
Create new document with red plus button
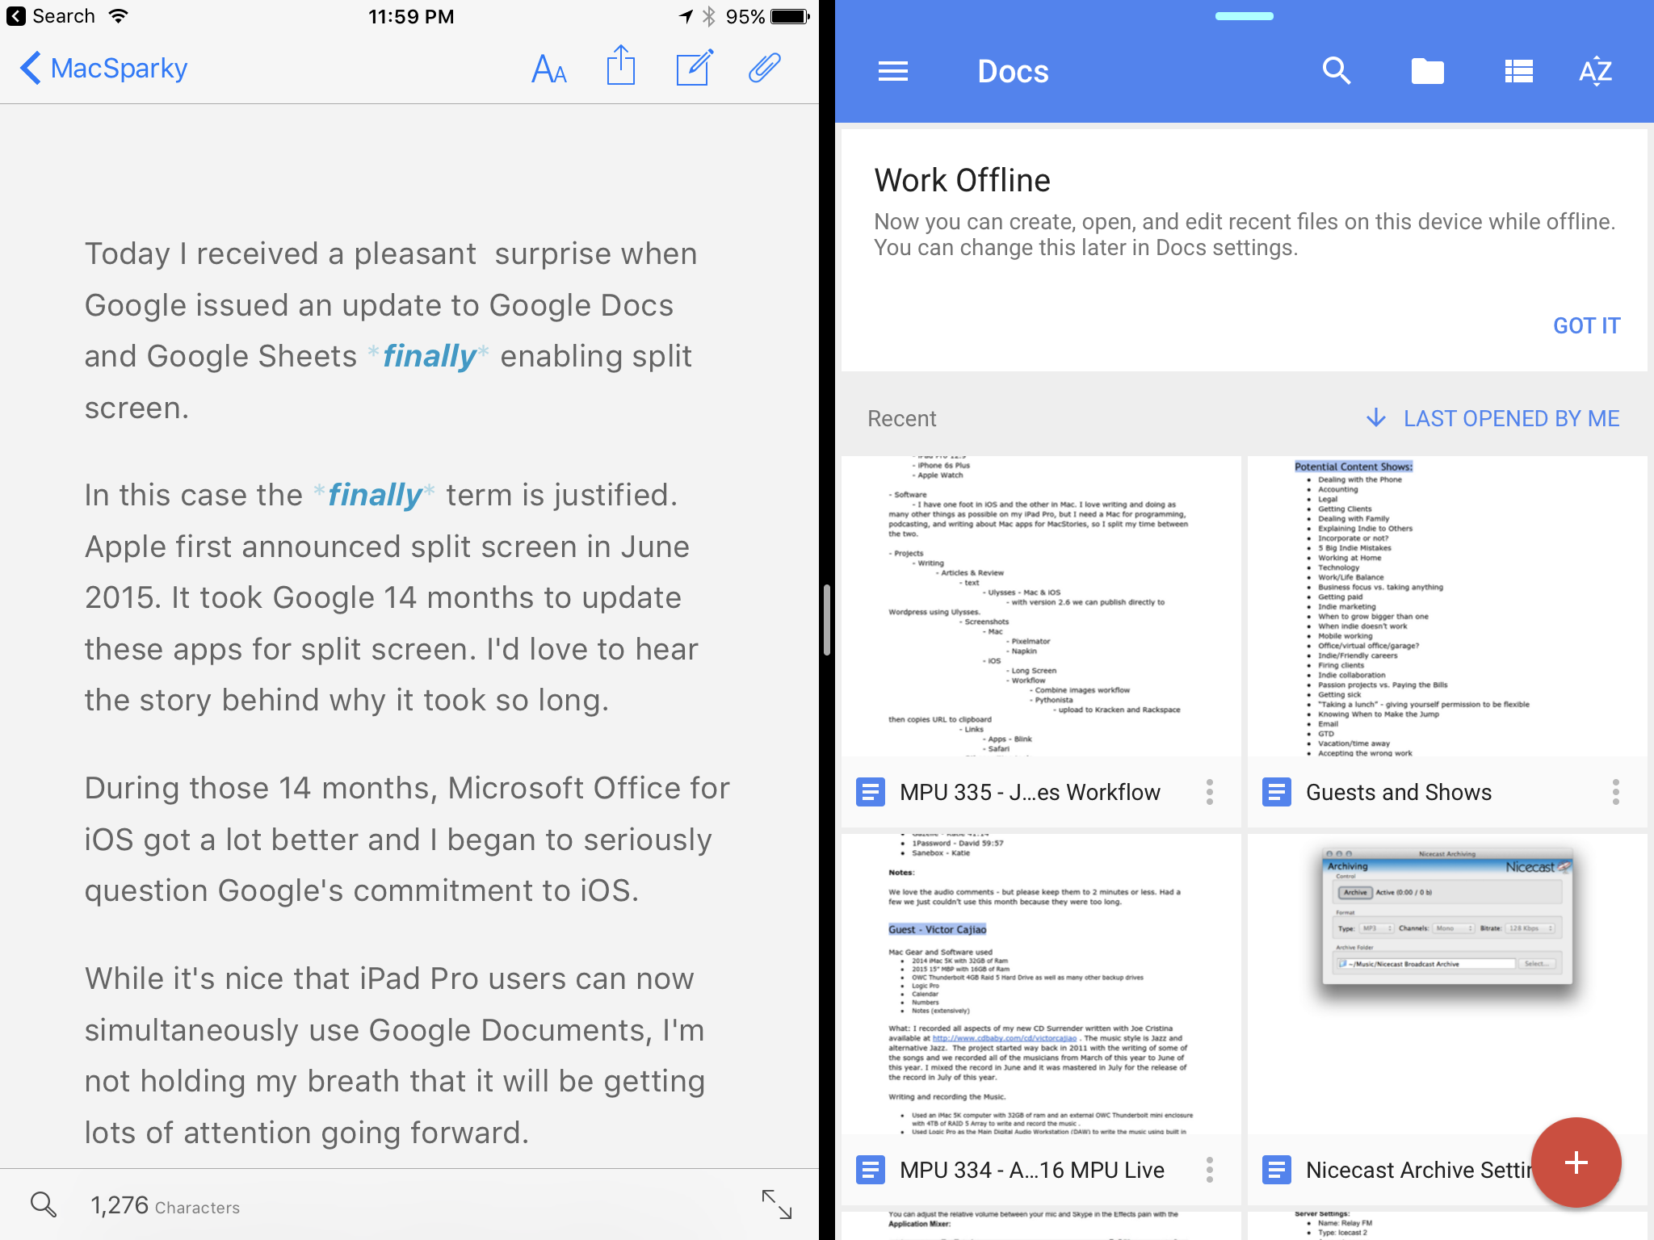1576,1162
